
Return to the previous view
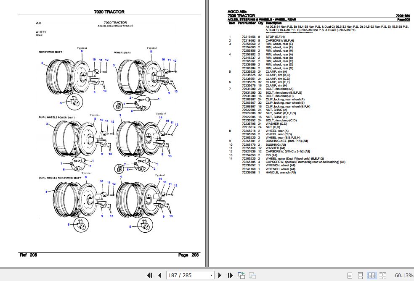coord(241,275)
